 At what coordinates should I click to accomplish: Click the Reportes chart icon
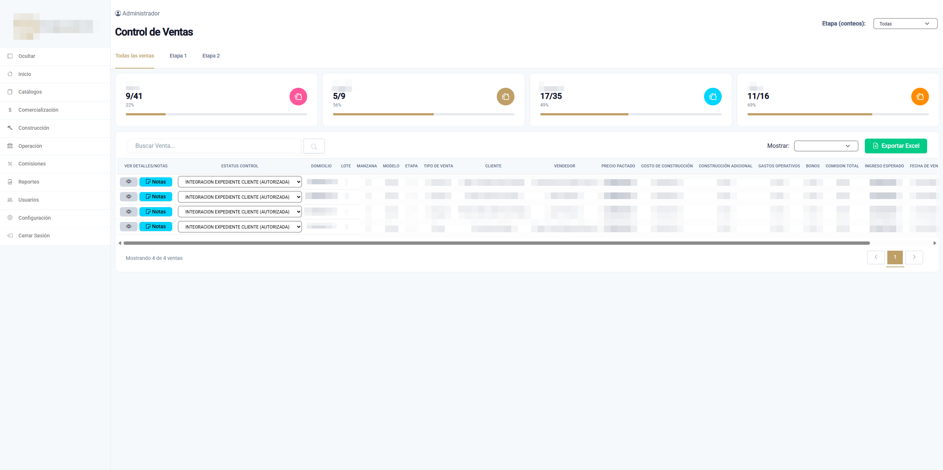10,182
